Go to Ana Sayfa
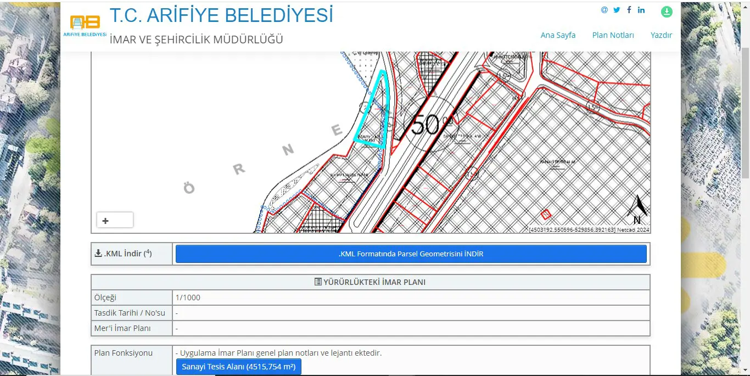Viewport: 750px width, 376px height. [x=558, y=35]
